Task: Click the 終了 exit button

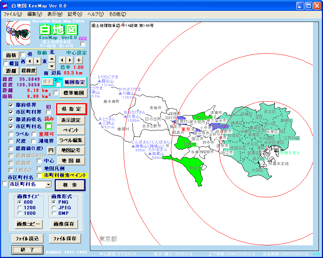Action: coord(28,250)
